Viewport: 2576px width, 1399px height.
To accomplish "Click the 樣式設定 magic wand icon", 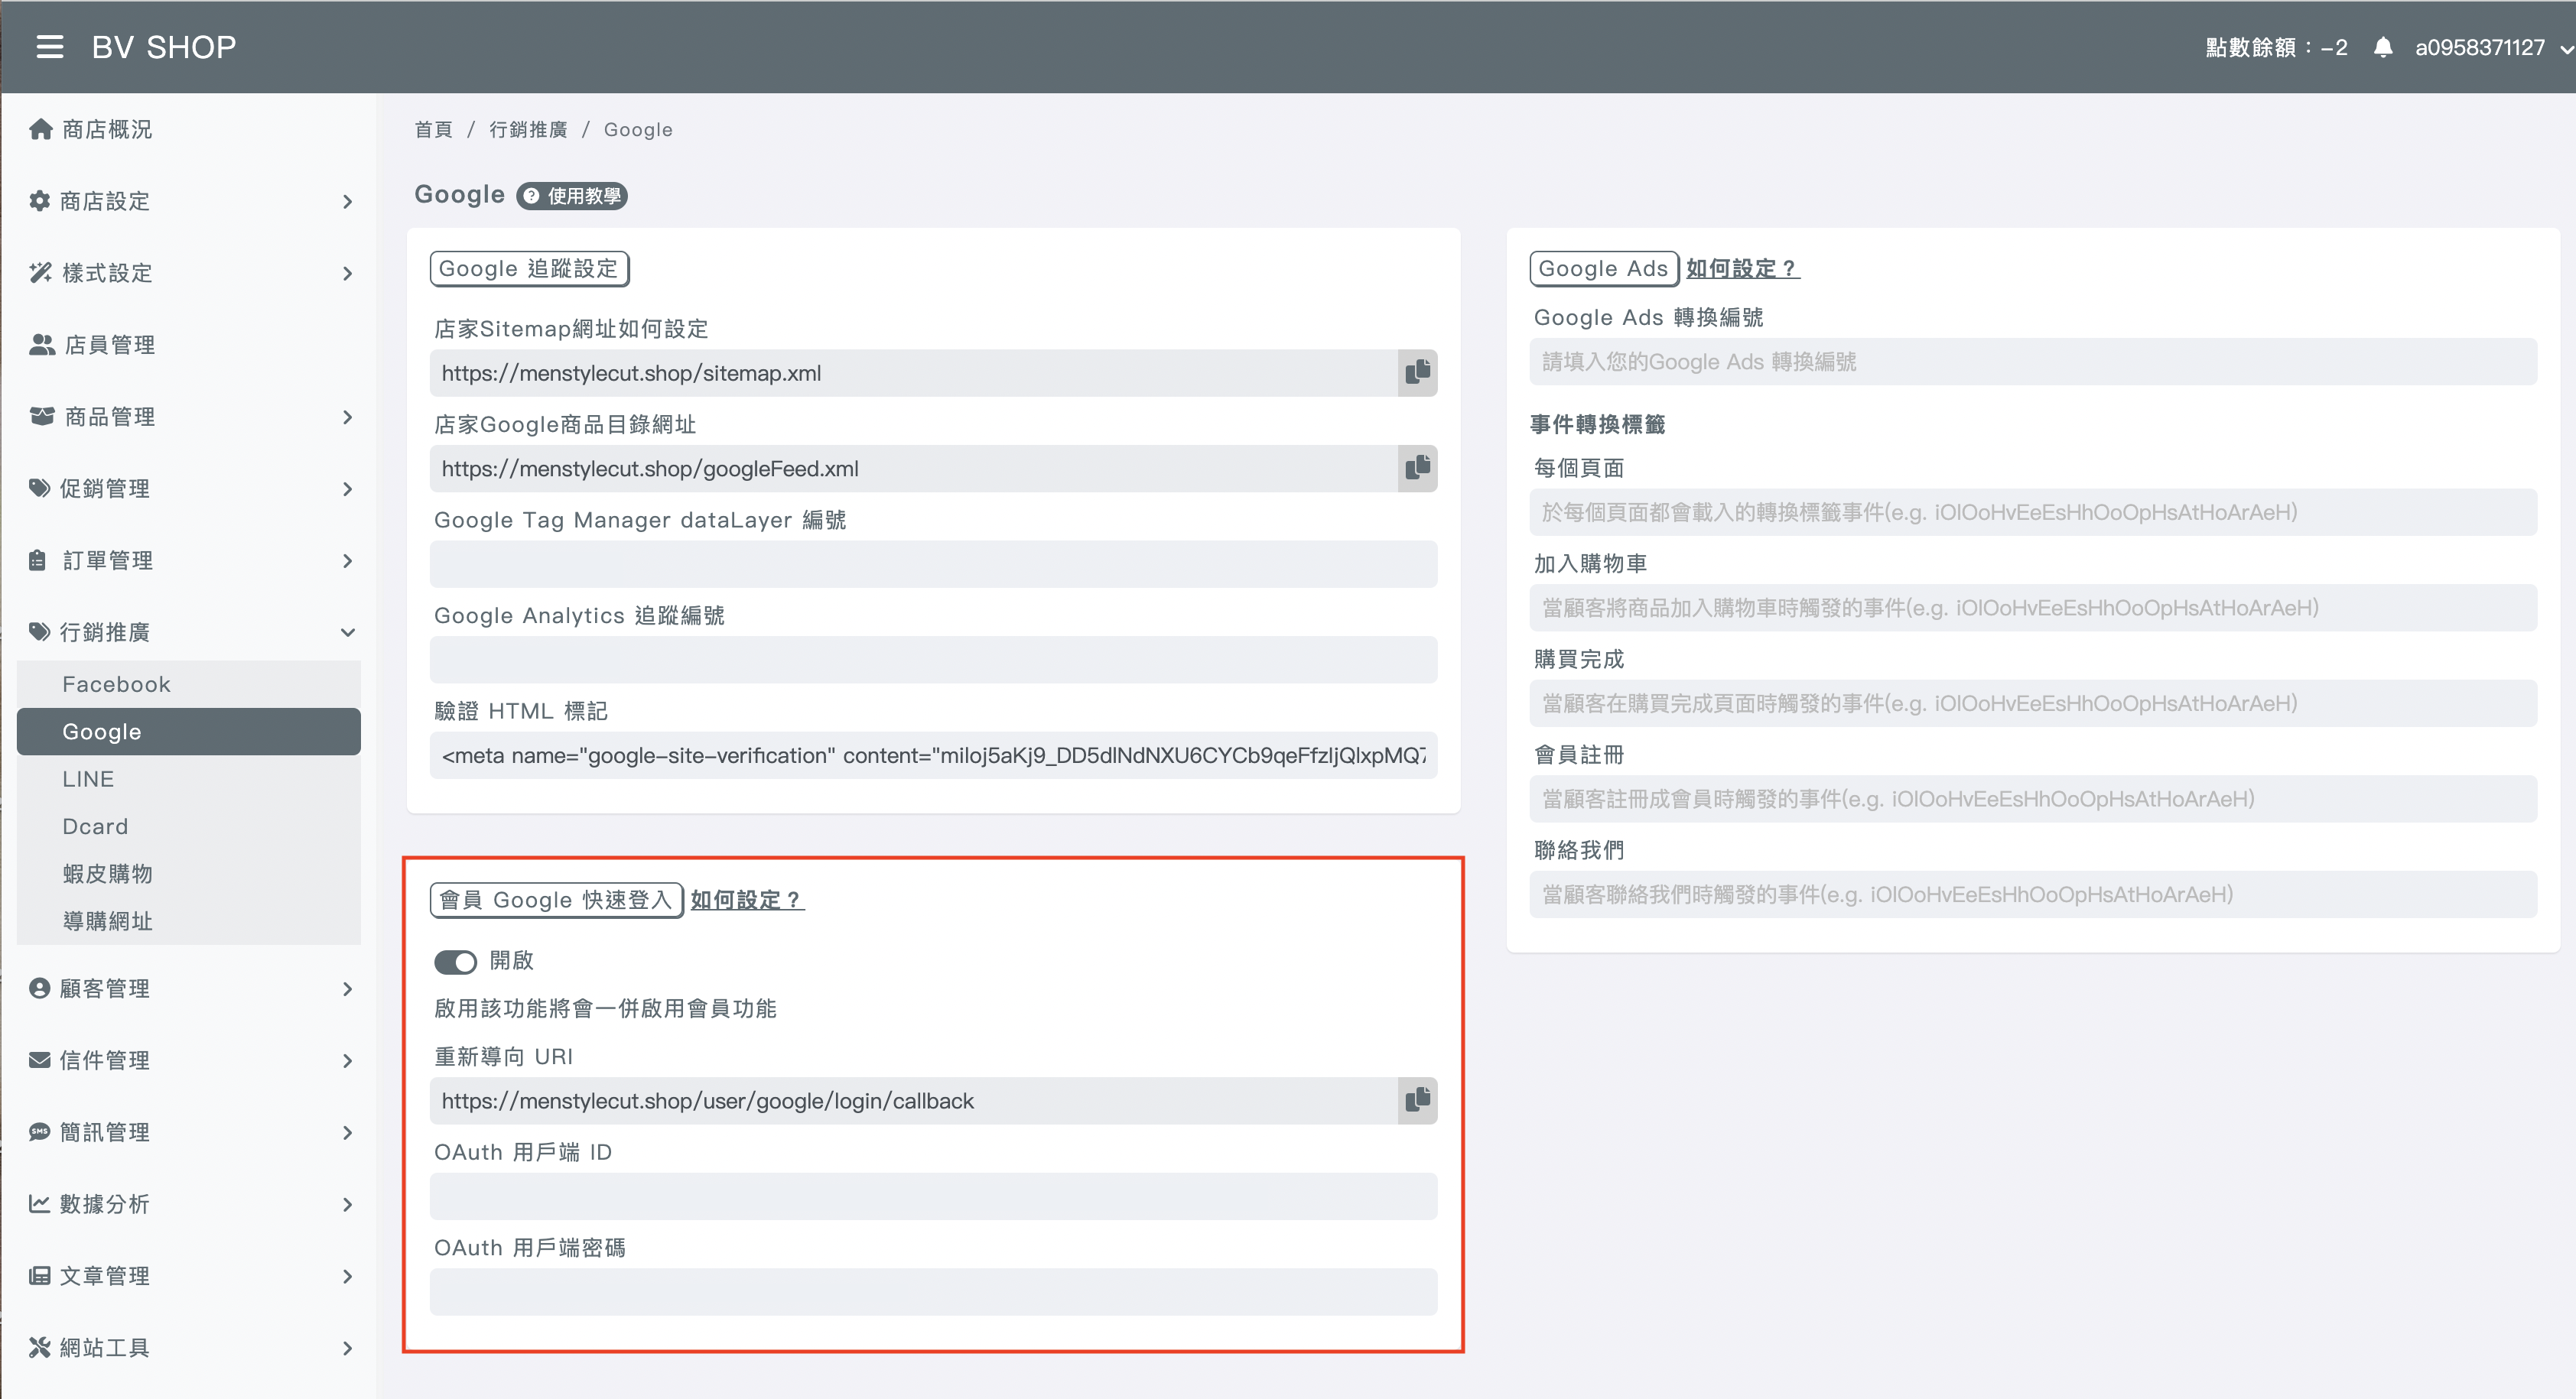I will point(40,273).
